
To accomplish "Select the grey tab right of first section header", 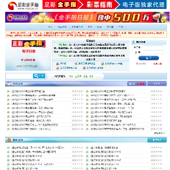I will click(x=157, y=84).
